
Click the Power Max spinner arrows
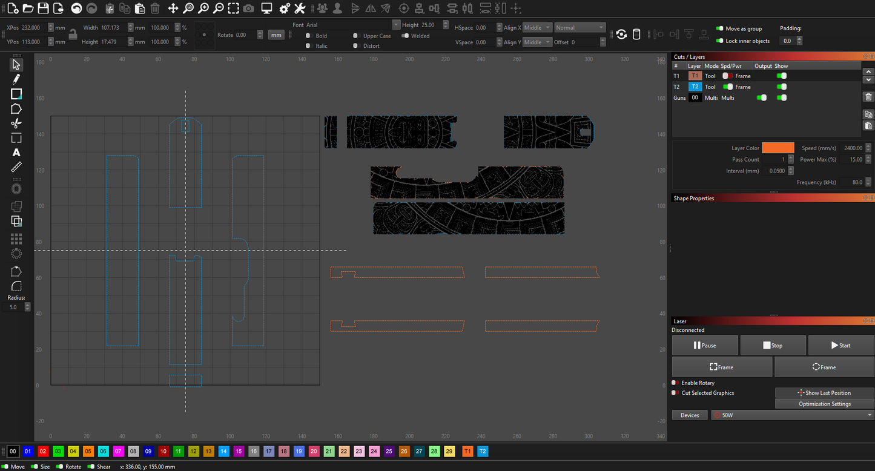869,159
